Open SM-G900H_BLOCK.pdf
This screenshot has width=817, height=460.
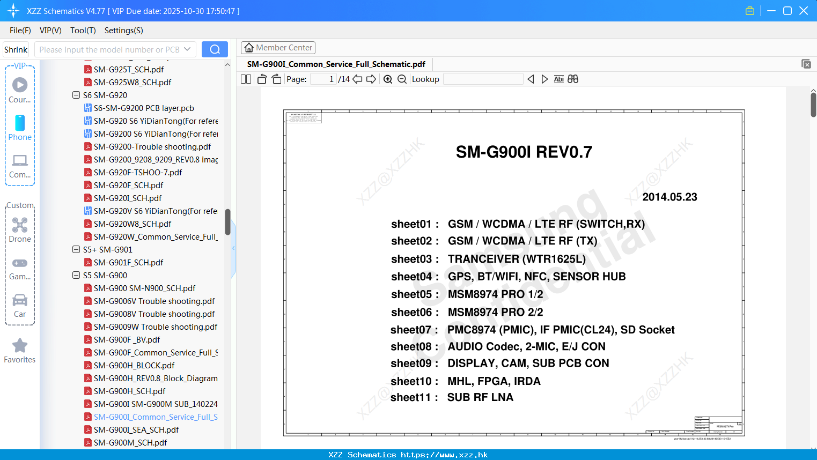(x=134, y=365)
